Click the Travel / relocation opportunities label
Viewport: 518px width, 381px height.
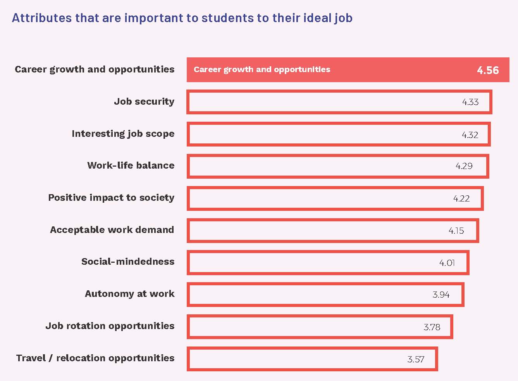click(x=95, y=358)
